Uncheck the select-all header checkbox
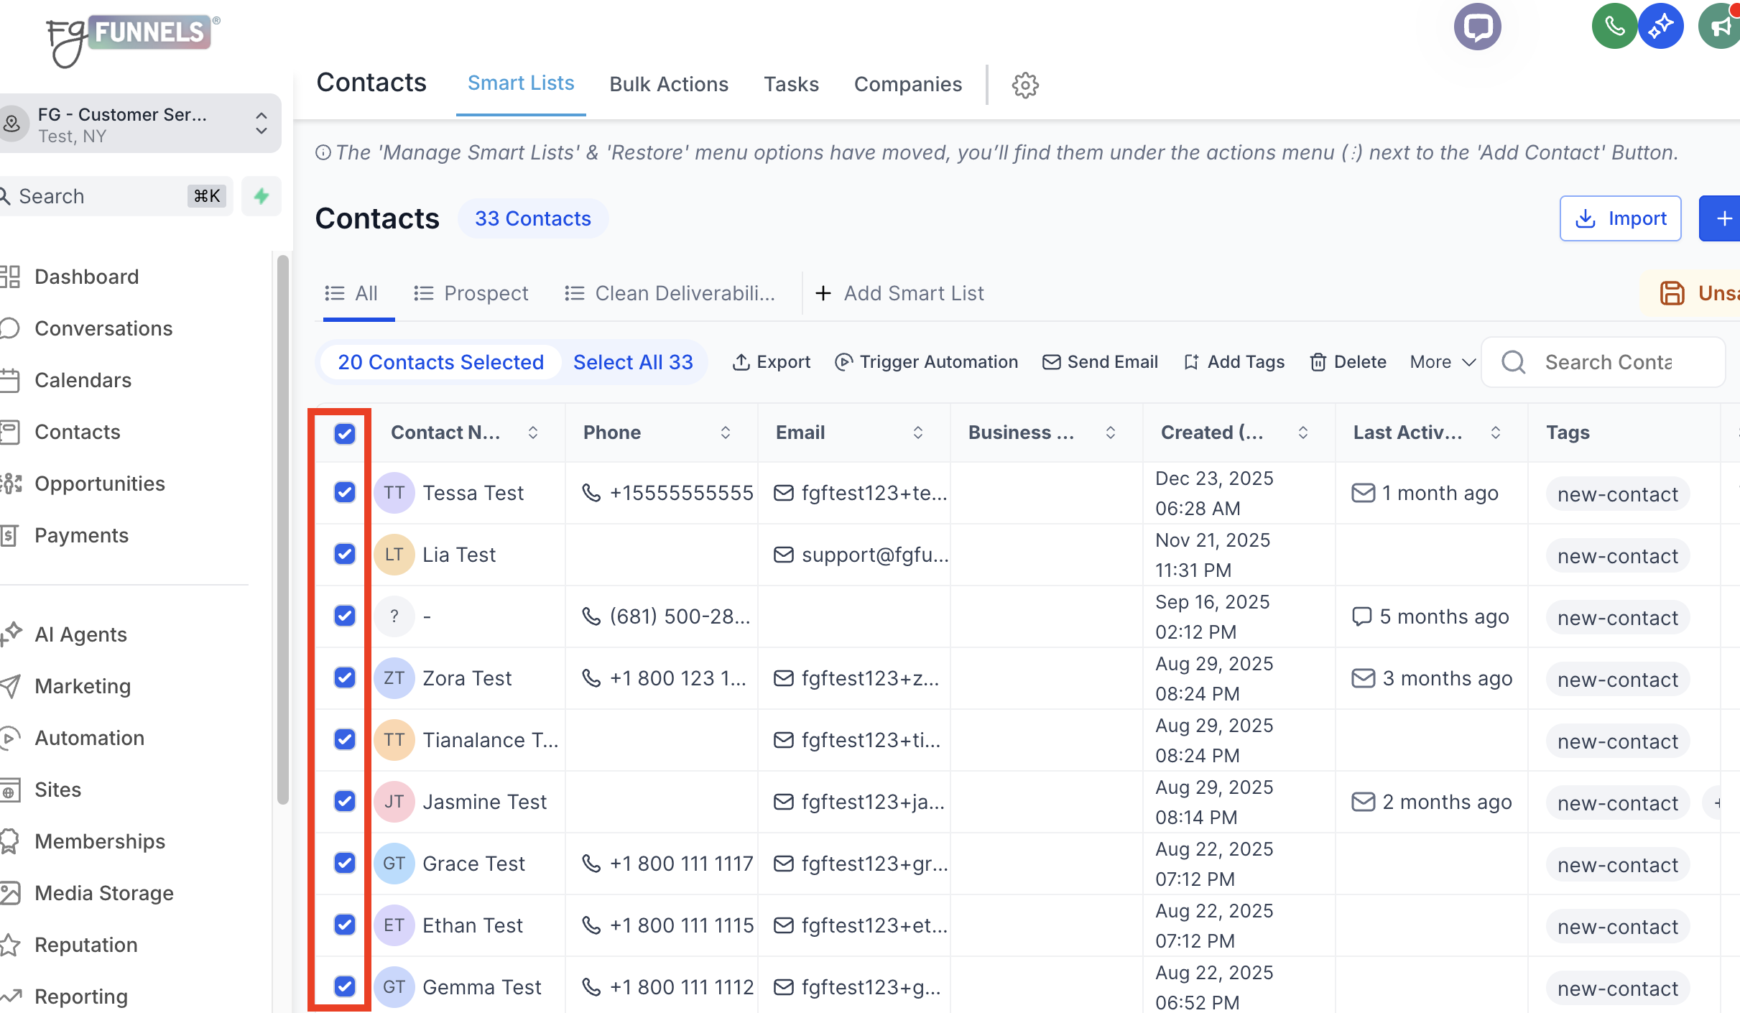Image resolution: width=1740 pixels, height=1013 pixels. (345, 433)
